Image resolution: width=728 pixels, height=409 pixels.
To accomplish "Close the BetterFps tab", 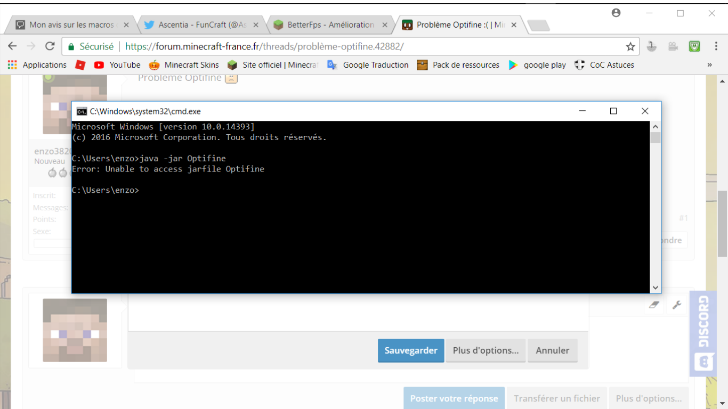I will 385,25.
